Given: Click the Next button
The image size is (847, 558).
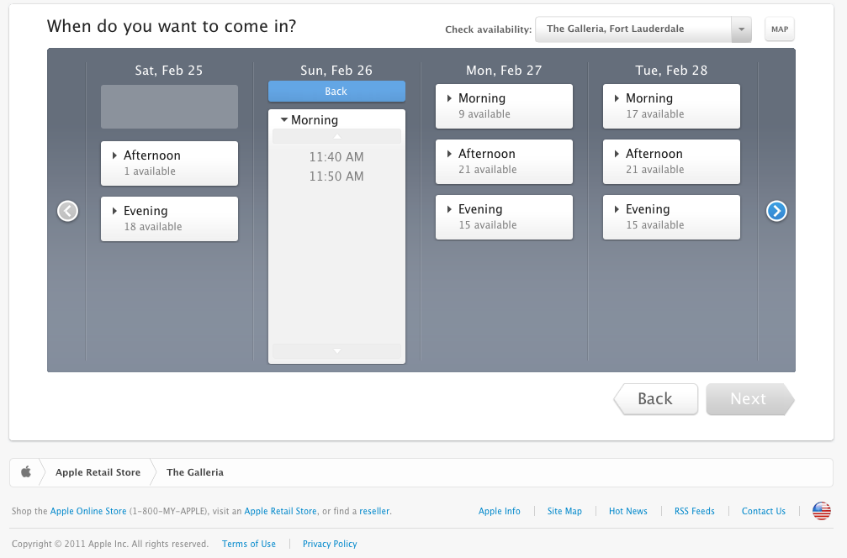Looking at the screenshot, I should (749, 399).
